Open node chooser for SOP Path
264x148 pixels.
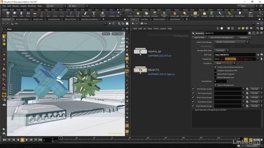pos(262,55)
